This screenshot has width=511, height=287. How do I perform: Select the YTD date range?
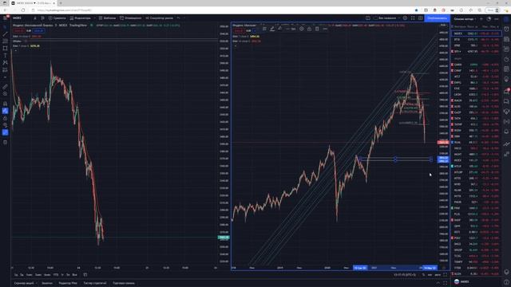coord(55,275)
